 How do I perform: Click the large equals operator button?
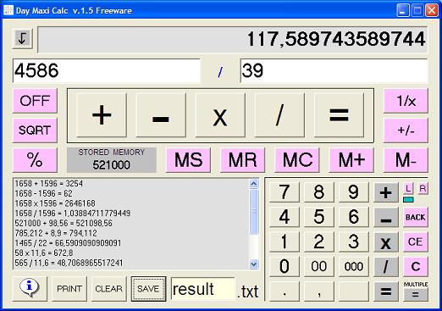tap(339, 115)
